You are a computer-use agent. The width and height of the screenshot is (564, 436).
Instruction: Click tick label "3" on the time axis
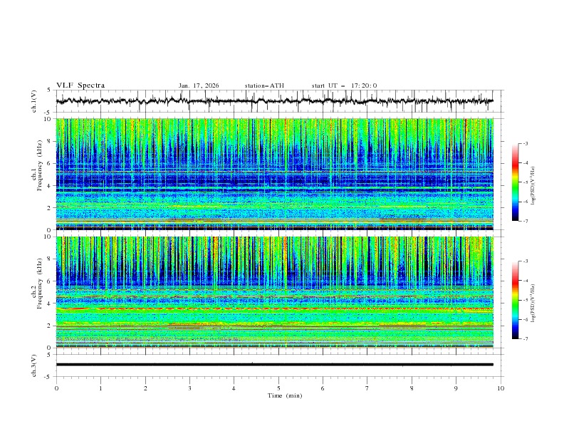tap(189, 388)
